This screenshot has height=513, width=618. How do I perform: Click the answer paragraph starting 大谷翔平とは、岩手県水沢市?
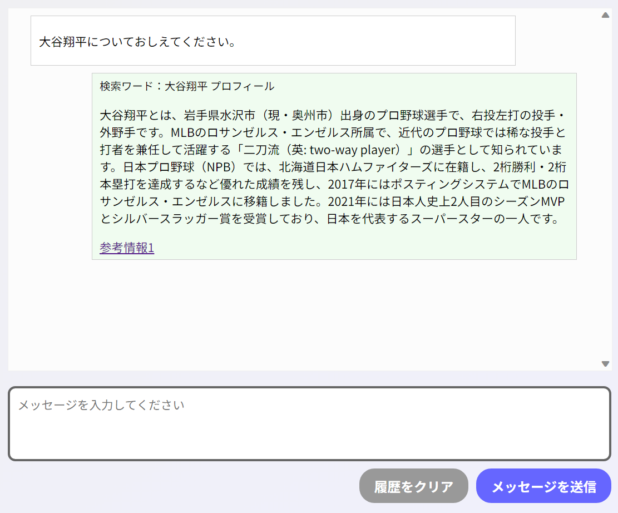334,167
